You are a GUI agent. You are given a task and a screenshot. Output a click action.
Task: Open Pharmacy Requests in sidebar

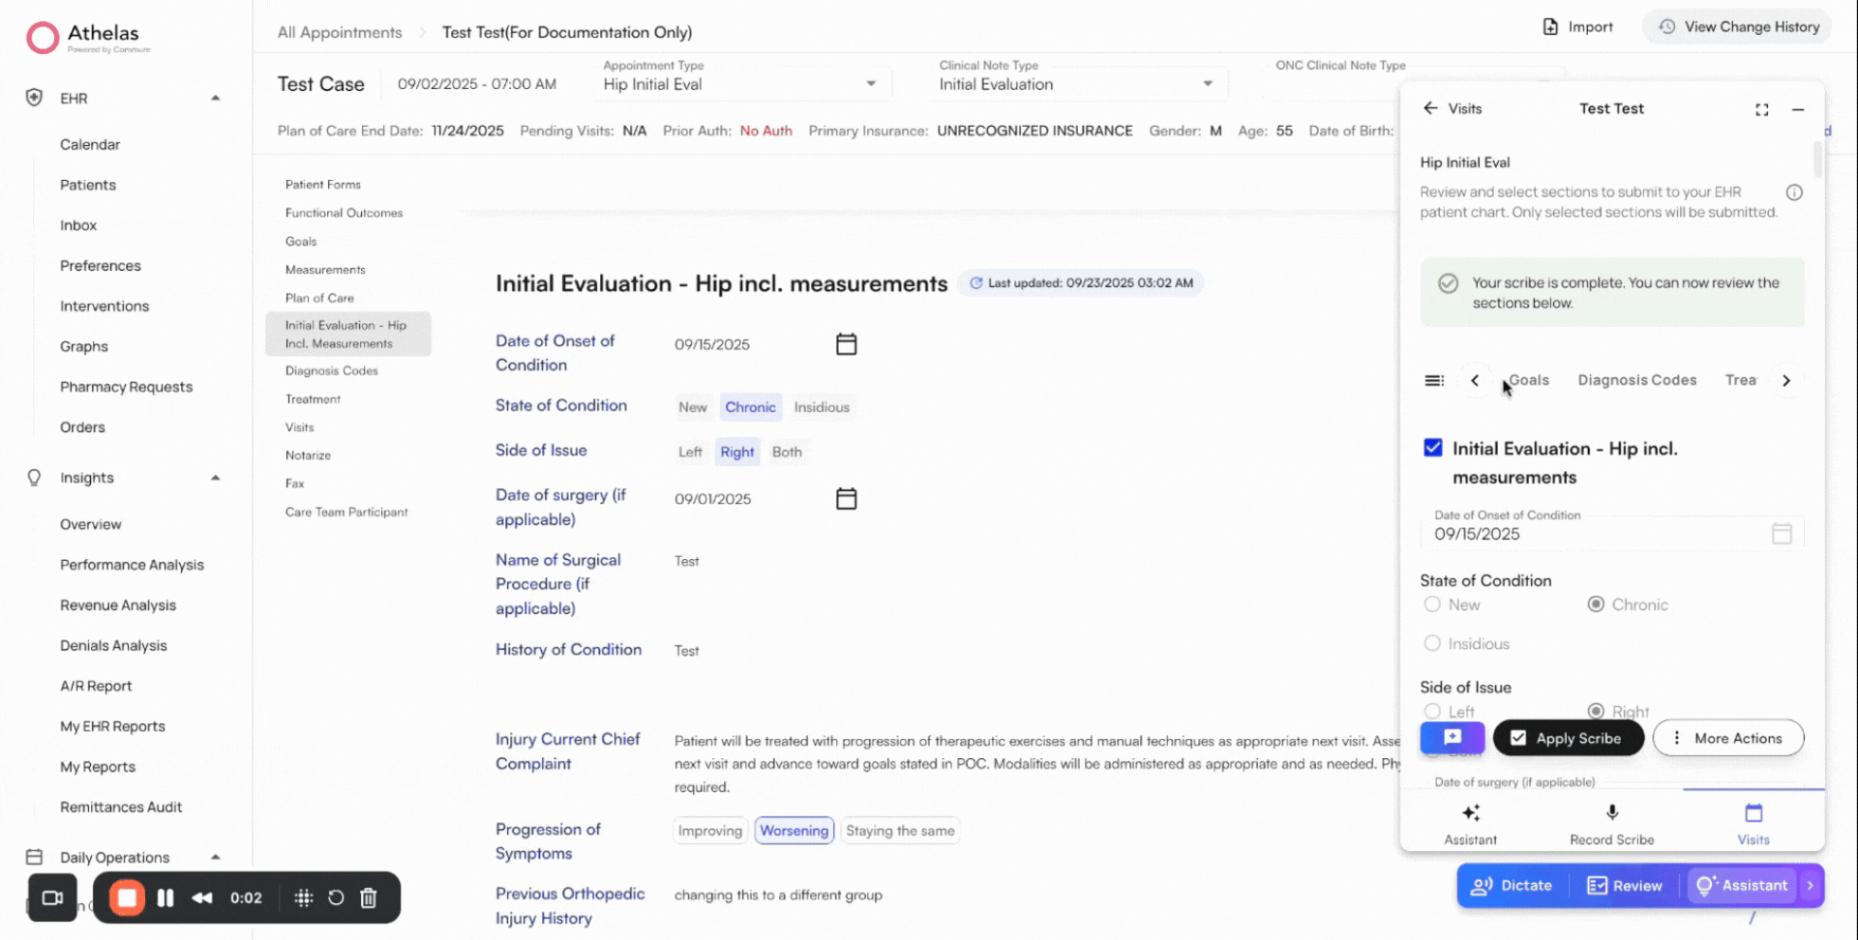pyautogui.click(x=126, y=387)
